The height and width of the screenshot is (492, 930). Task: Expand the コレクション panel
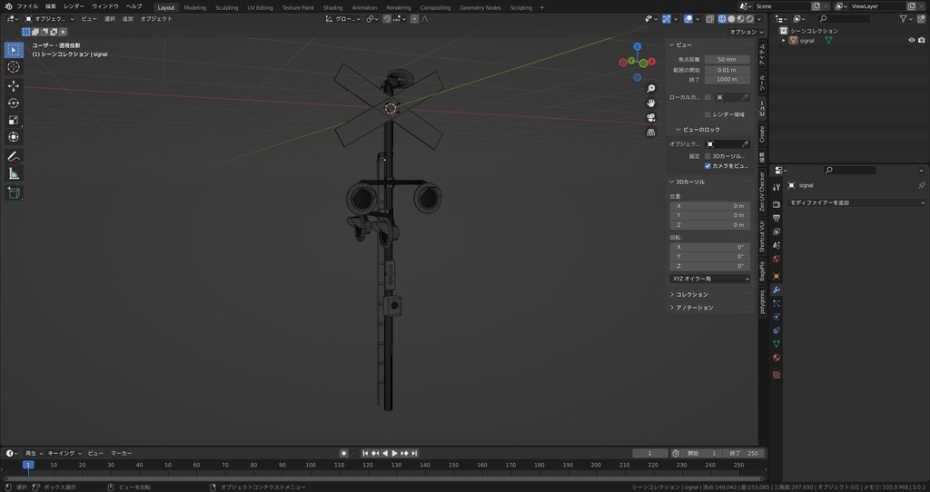(x=692, y=294)
